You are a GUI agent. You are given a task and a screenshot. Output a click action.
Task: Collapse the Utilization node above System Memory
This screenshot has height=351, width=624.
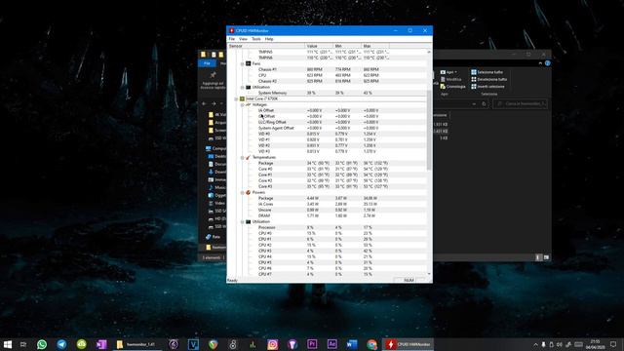tap(242, 87)
